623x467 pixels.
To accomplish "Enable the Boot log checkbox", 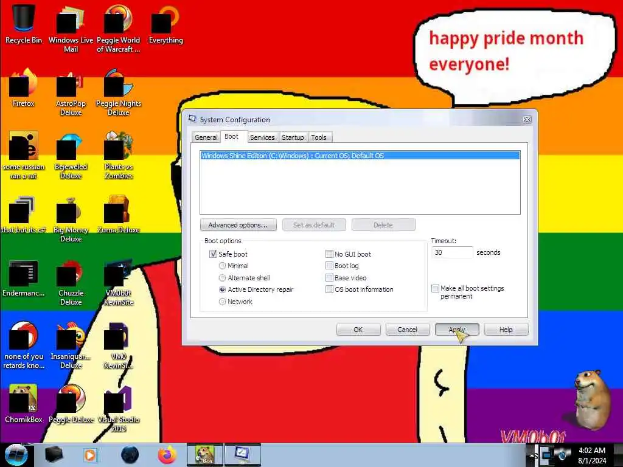I will click(329, 266).
